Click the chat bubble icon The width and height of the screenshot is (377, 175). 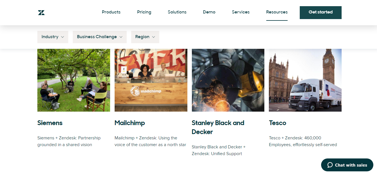(x=330, y=165)
